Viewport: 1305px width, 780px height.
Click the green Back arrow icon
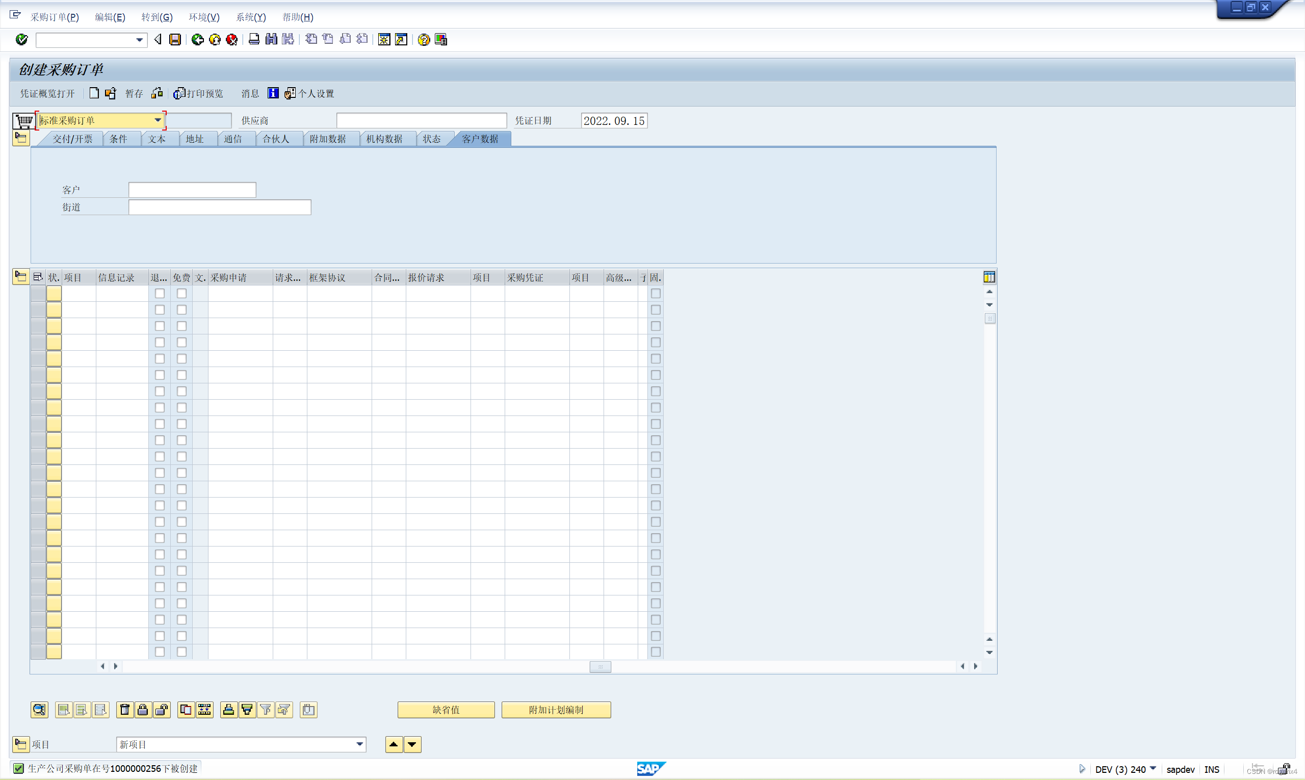[x=198, y=39]
